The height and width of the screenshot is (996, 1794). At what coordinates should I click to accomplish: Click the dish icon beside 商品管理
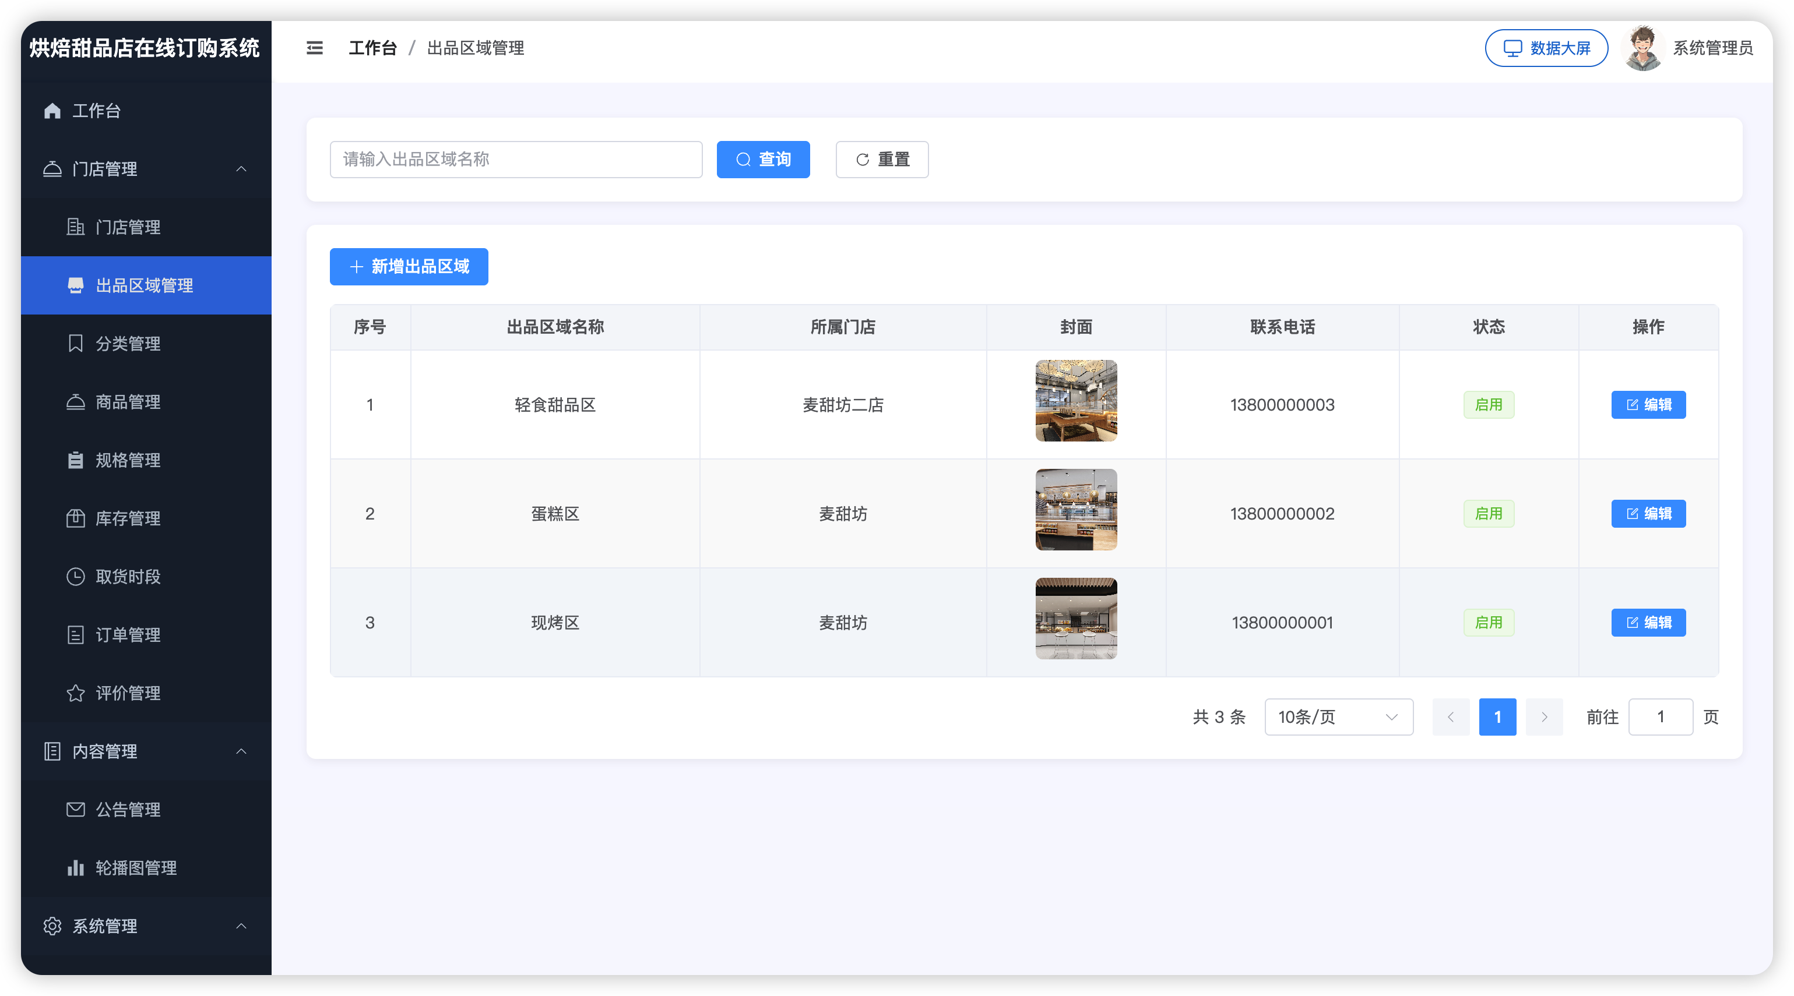(x=75, y=401)
